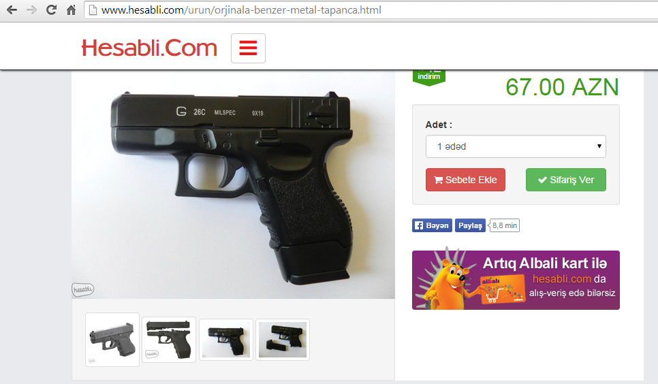658x384 pixels.
Task: Add product with Sebete Ekle button
Action: coord(465,180)
